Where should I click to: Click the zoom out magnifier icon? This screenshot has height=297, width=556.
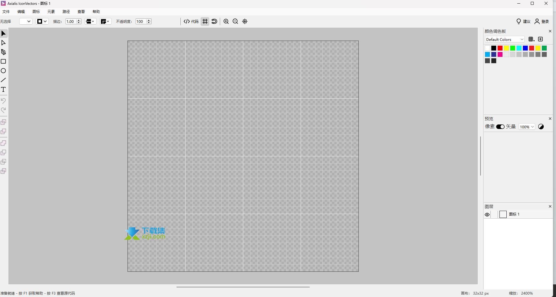[235, 21]
